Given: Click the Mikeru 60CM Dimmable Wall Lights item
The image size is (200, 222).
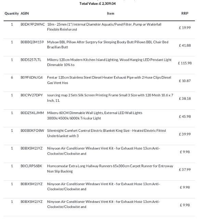Looking at the screenshot, I should coord(95,115).
